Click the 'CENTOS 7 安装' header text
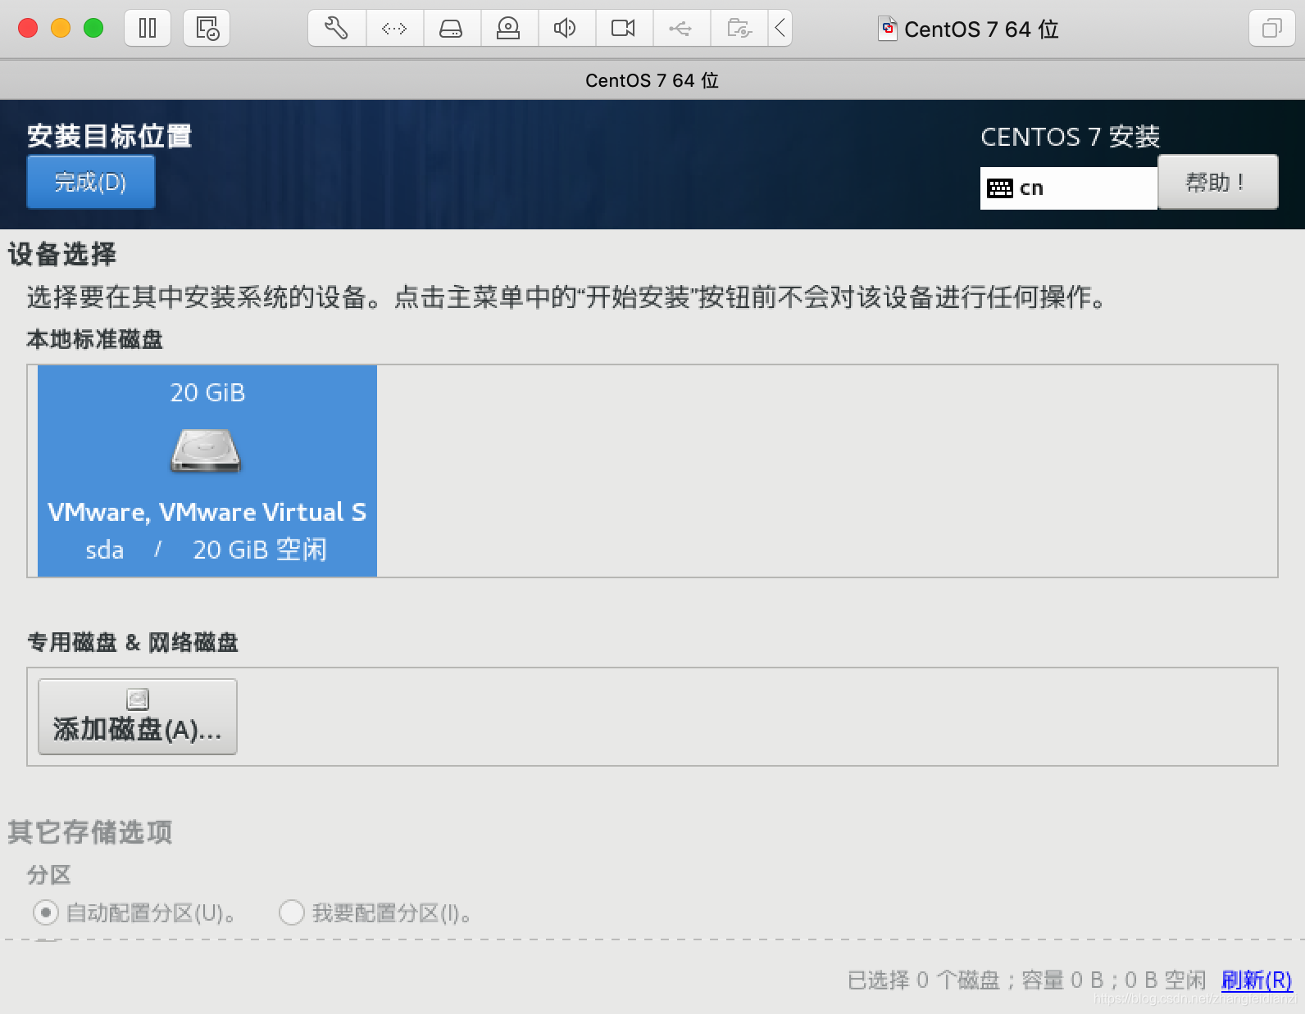The width and height of the screenshot is (1305, 1014). [x=1071, y=137]
